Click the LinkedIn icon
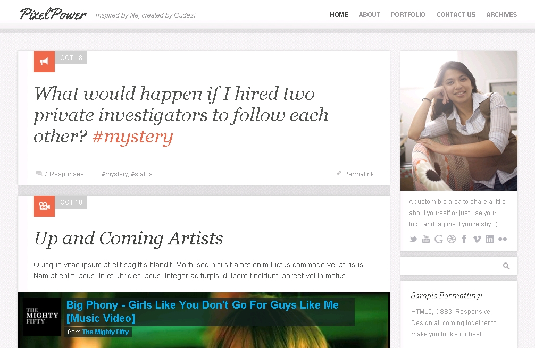 click(x=490, y=239)
